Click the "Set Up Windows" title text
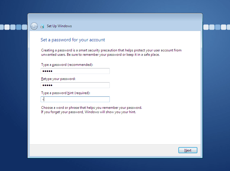Image resolution: width=230 pixels, height=171 pixels. click(x=59, y=26)
